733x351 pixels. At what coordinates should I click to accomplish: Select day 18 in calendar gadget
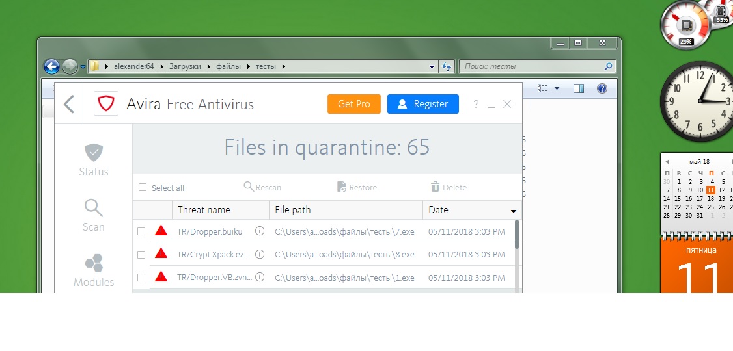(711, 198)
